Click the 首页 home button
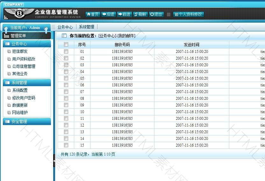Screen dimensions: 265x181 click(93, 14)
